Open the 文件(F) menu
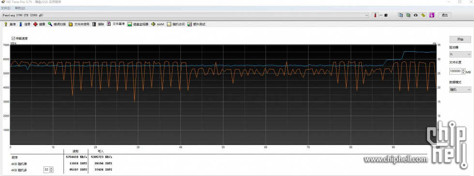Screen dimensions: 474x176 coord(5,8)
